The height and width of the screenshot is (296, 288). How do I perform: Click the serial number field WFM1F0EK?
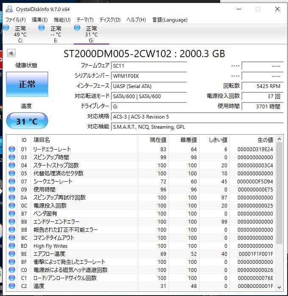[149, 76]
